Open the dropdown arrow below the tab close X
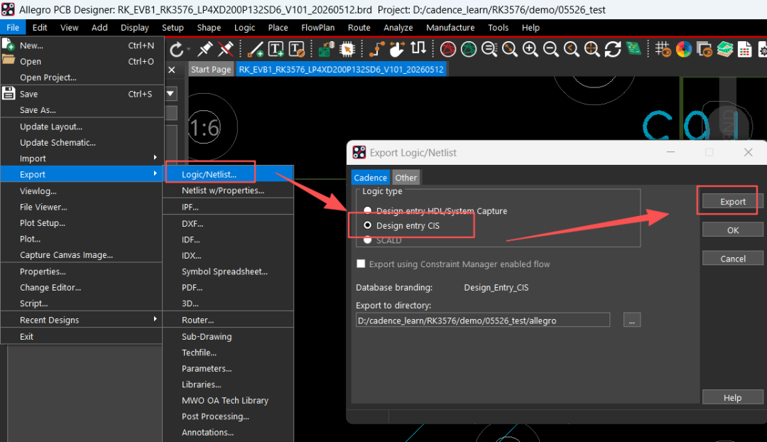 click(x=170, y=93)
